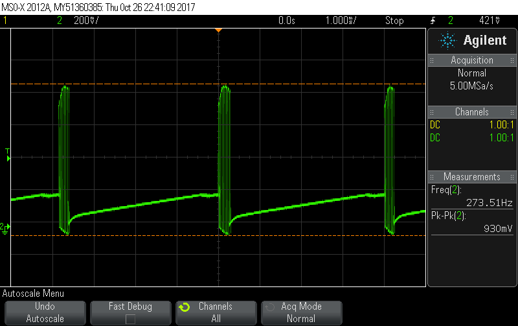
Task: Select channel 2 scale 200mV/ readout
Action: (x=86, y=21)
